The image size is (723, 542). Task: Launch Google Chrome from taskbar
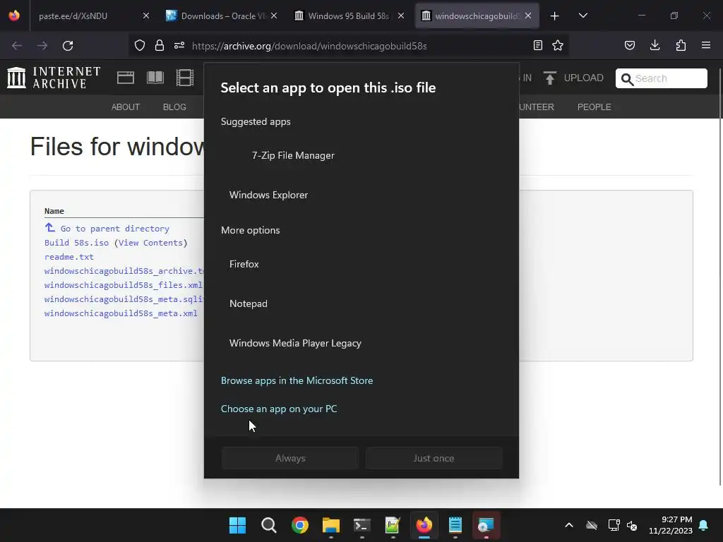pyautogui.click(x=299, y=525)
